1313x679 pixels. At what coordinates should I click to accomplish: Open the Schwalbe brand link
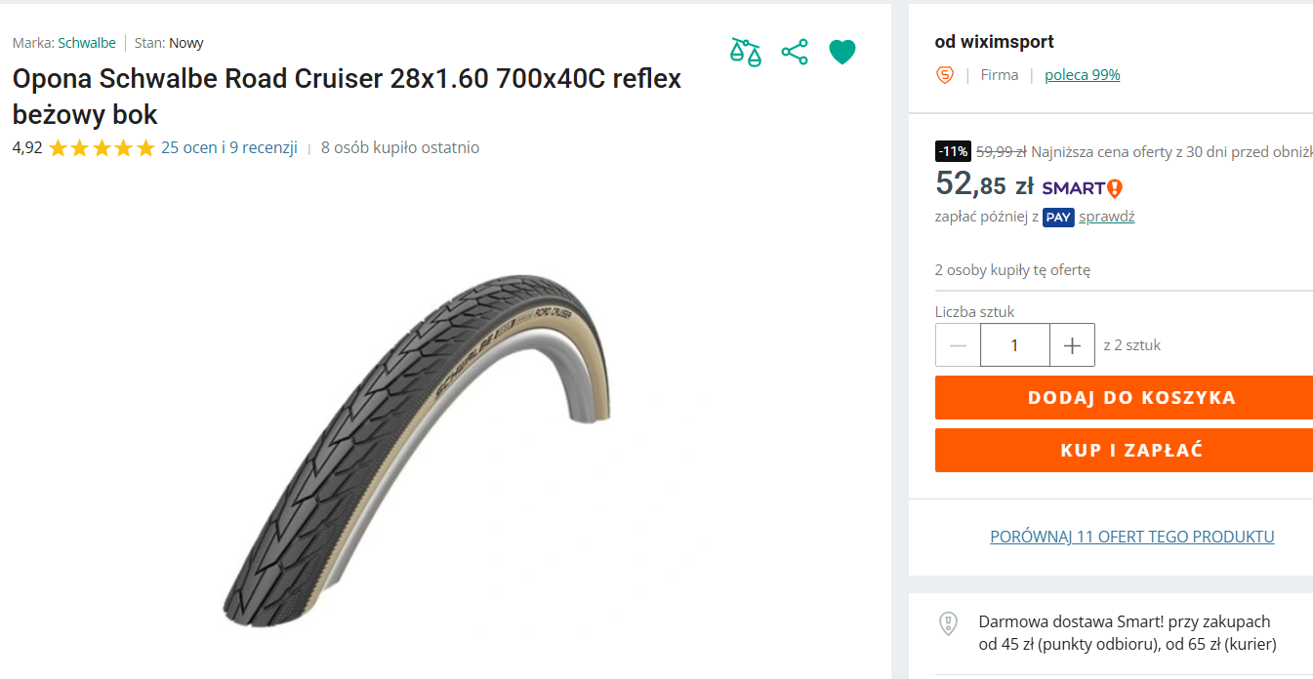(x=87, y=43)
